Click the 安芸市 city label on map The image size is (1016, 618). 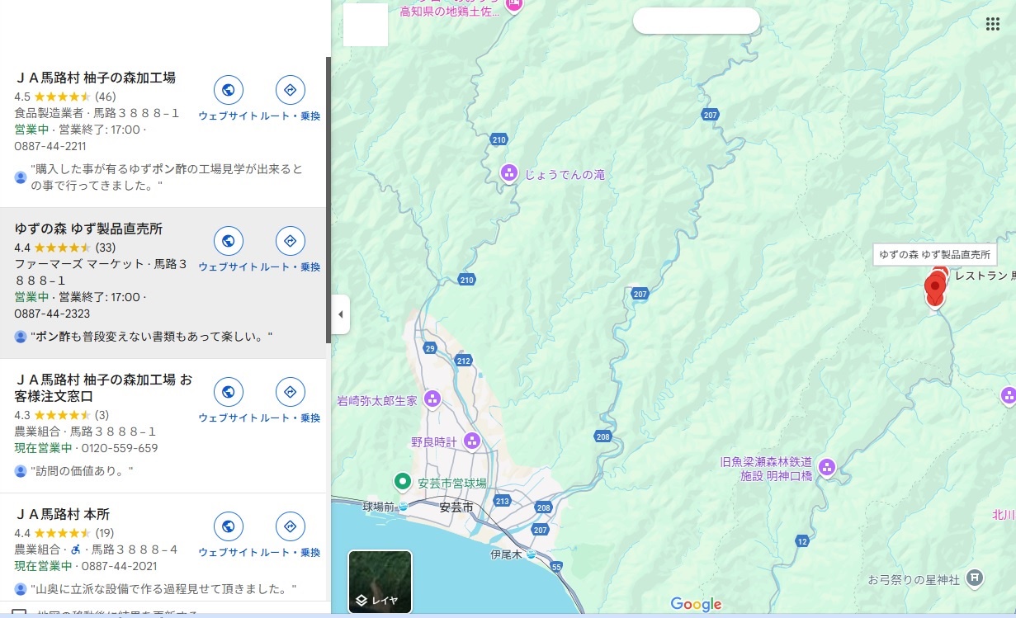pos(456,507)
